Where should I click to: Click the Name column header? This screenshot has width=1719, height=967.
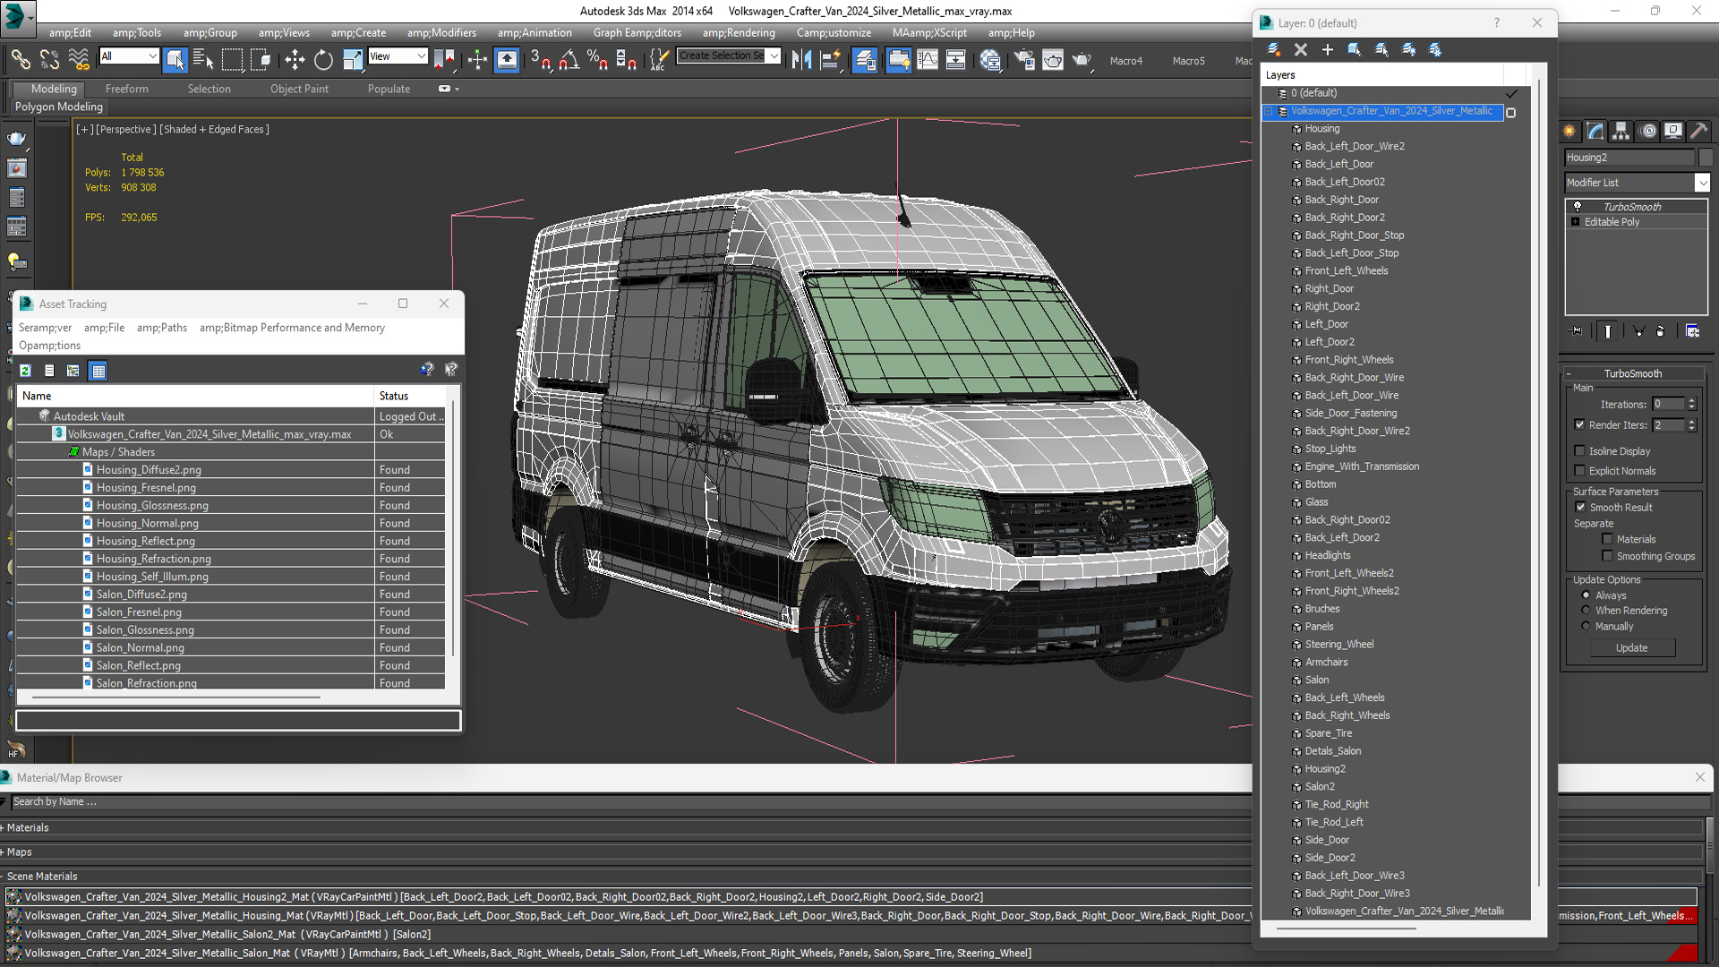(x=195, y=396)
